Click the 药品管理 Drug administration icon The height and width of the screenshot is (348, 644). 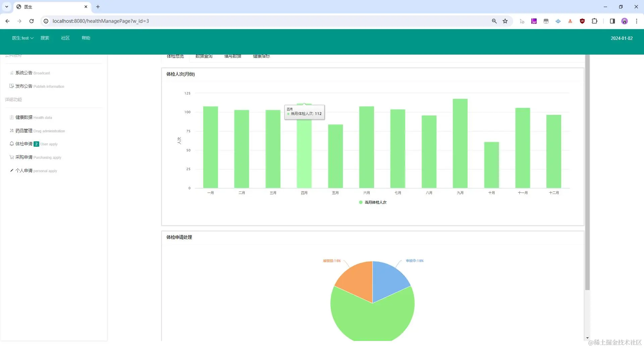12,131
